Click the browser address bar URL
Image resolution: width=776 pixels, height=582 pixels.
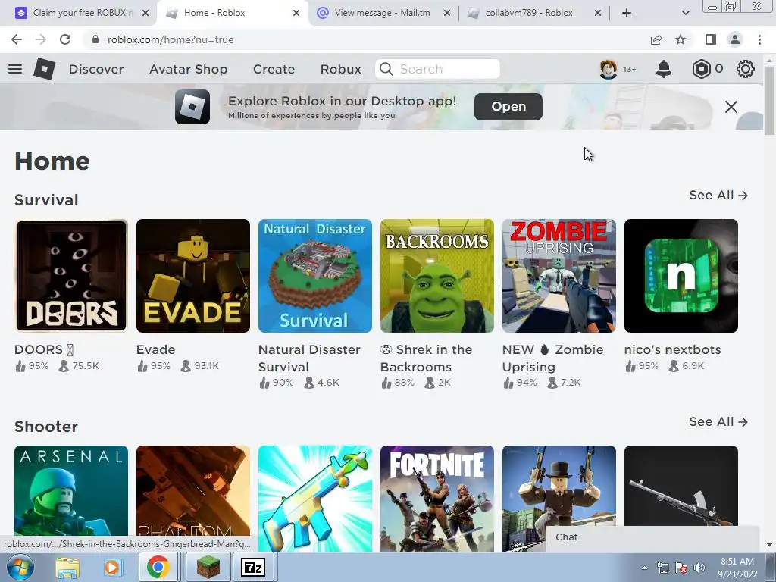(171, 39)
